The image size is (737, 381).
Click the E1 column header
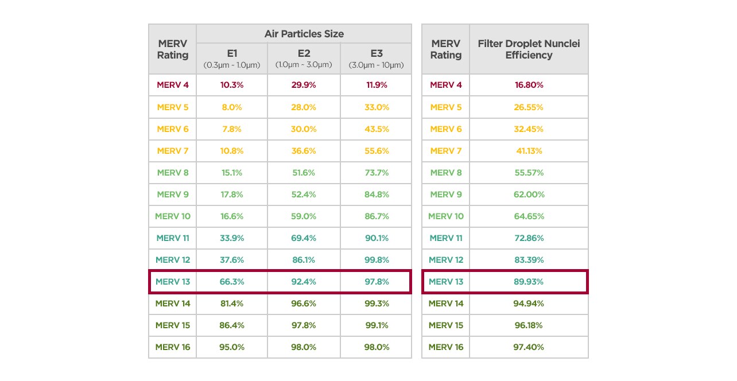(232, 59)
